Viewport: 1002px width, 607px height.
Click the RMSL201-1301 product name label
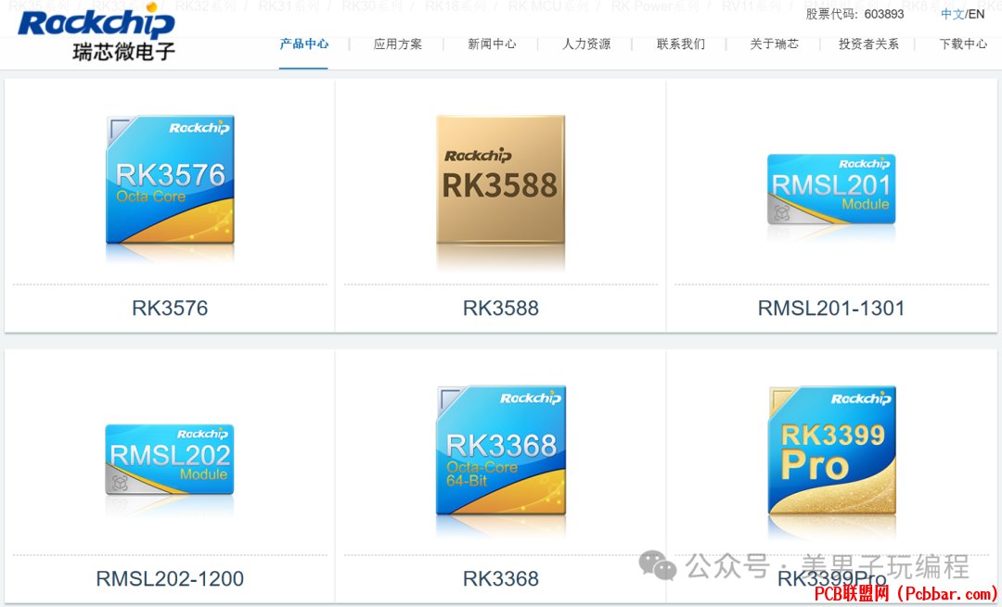pos(830,309)
